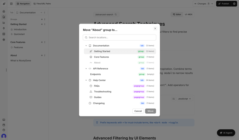Click the word wrap icon beside JavaScript

pyautogui.click(x=174, y=99)
